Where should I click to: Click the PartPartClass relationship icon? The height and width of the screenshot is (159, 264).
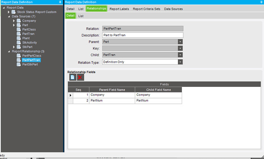click(19, 56)
